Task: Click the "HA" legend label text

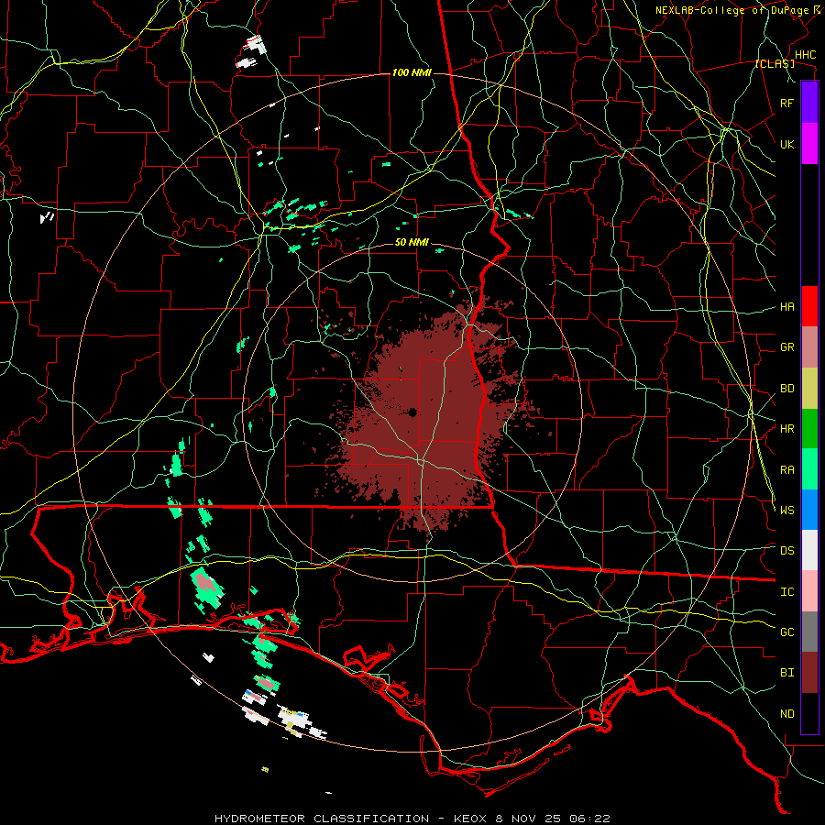Action: click(x=786, y=307)
